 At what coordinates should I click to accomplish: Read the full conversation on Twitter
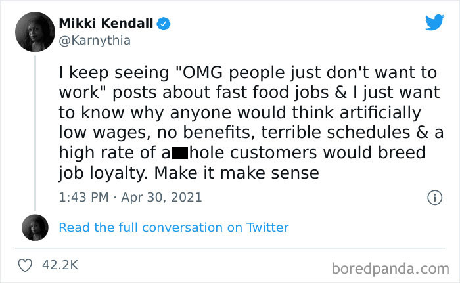[173, 227]
